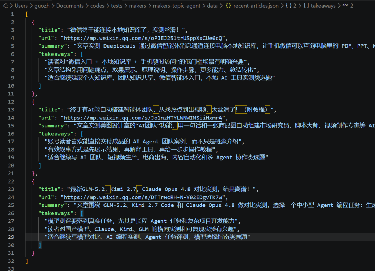Click the takeaway starting "适合继续延展个人知识库"

click(x=160, y=78)
